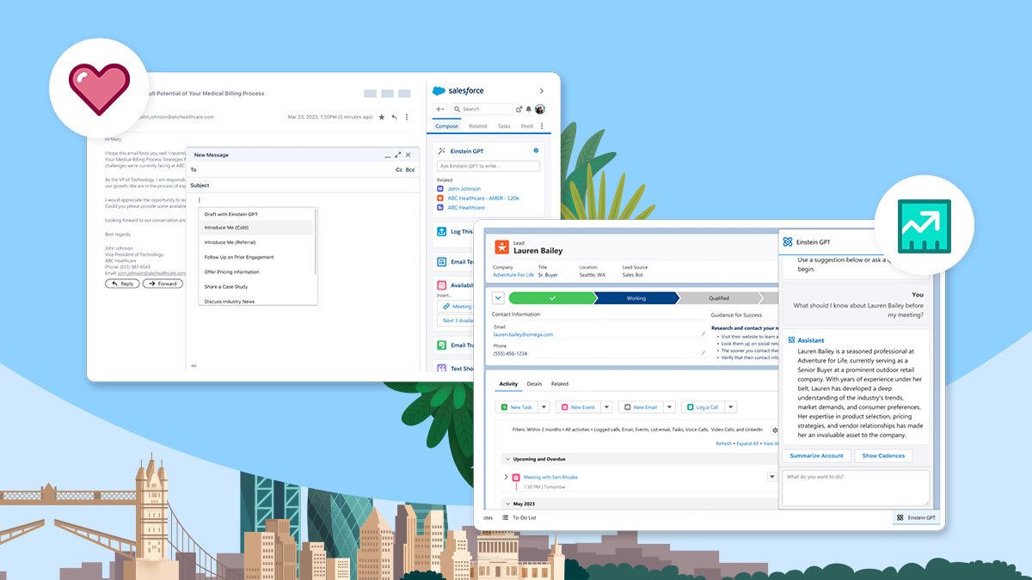Open the Salesforce cloud logo

pos(439,91)
